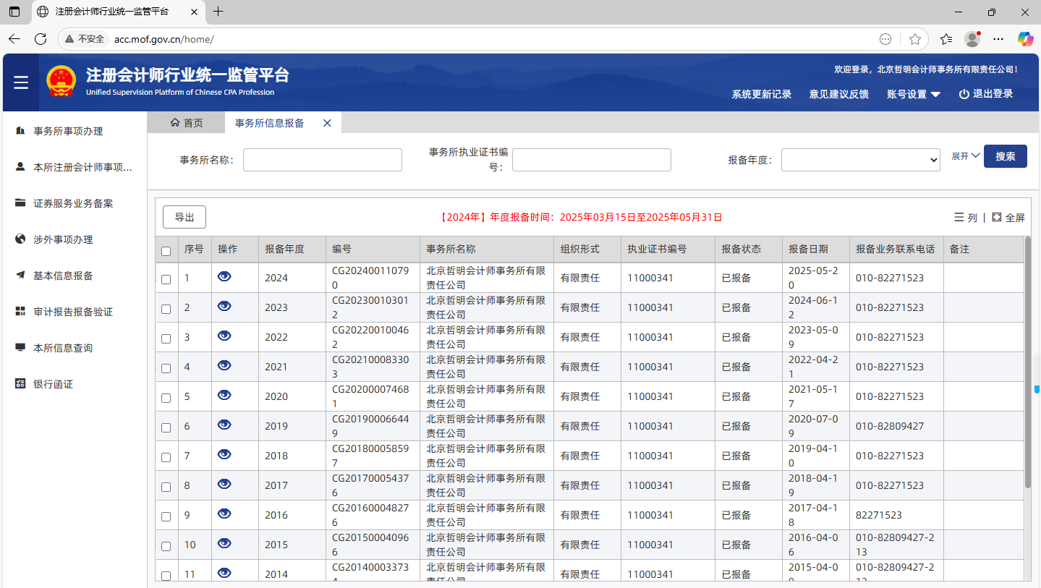Click the hamburger menu icon in header
The height and width of the screenshot is (588, 1041).
[21, 83]
